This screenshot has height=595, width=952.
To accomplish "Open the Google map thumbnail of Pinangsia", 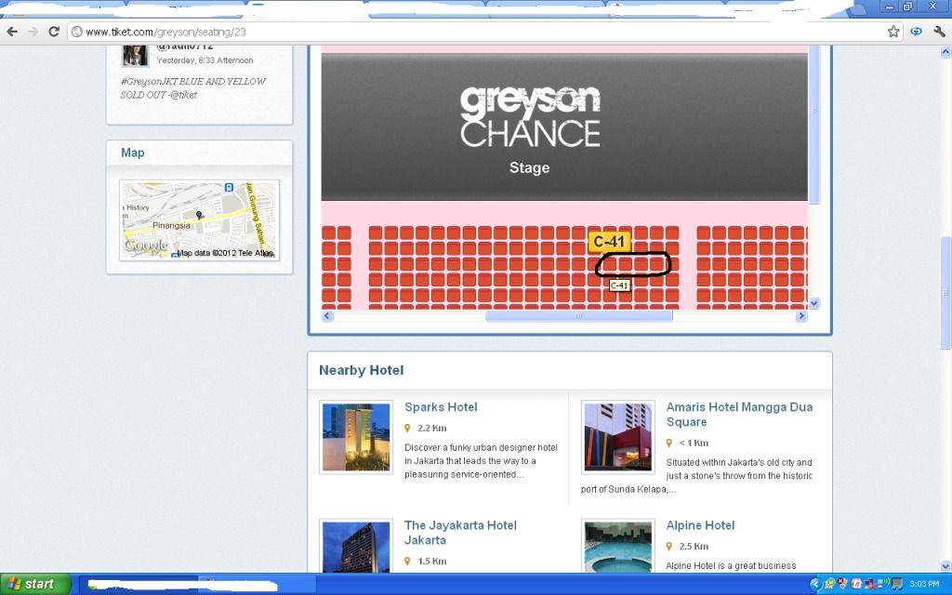I will 199,219.
